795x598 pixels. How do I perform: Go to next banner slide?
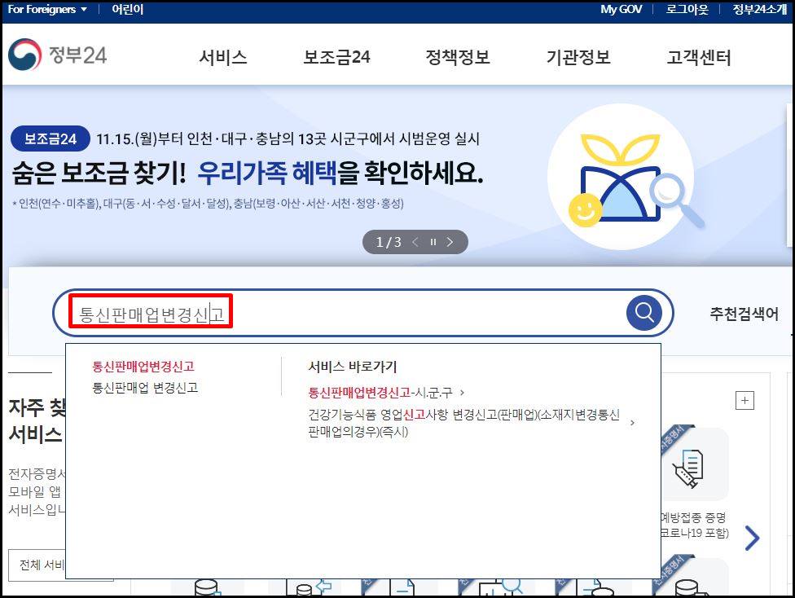pyautogui.click(x=450, y=242)
